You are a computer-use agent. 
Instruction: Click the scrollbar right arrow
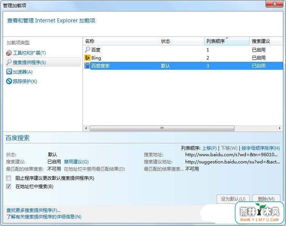pyautogui.click(x=280, y=128)
